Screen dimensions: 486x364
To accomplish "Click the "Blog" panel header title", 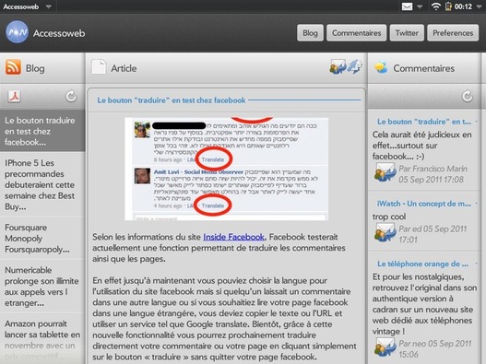I will pos(35,68).
